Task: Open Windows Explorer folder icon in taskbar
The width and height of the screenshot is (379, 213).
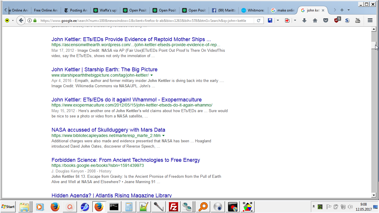Action: pyautogui.click(x=24, y=206)
